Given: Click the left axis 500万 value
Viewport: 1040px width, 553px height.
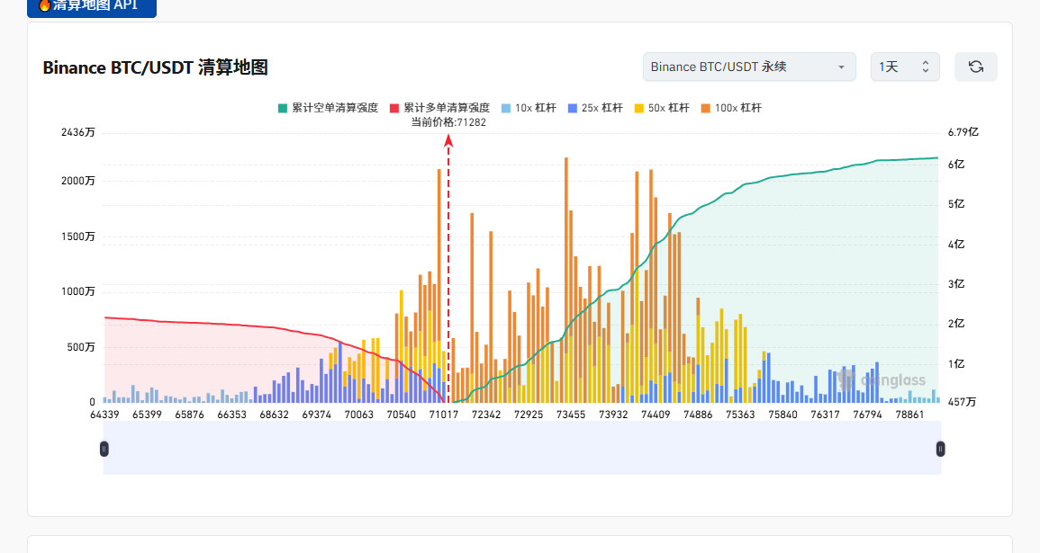Looking at the screenshot, I should 81,347.
